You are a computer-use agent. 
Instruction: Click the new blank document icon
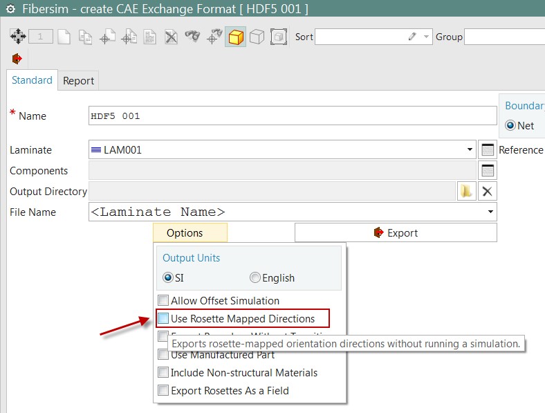(64, 37)
